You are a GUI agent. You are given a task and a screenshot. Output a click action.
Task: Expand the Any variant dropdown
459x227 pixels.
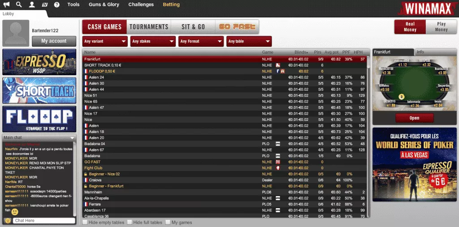(105, 41)
